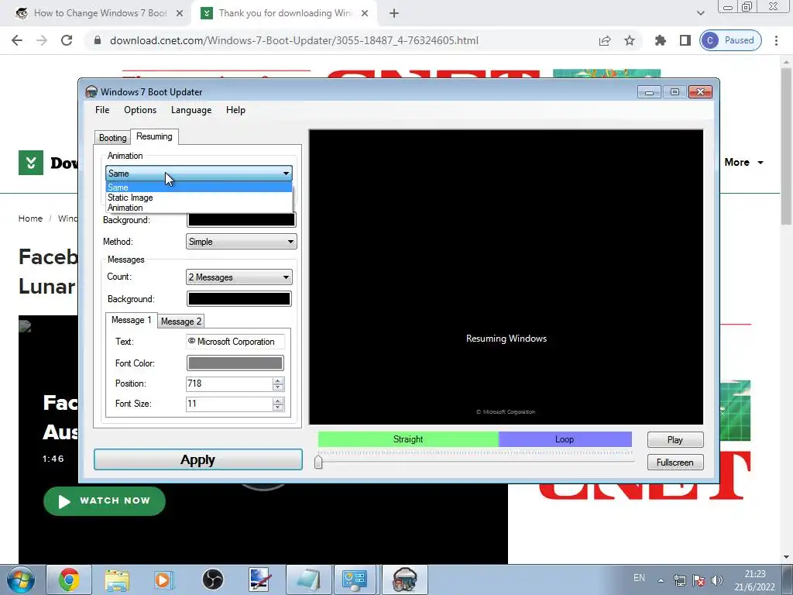
Task: Switch to the Booting tab
Action: pyautogui.click(x=112, y=138)
